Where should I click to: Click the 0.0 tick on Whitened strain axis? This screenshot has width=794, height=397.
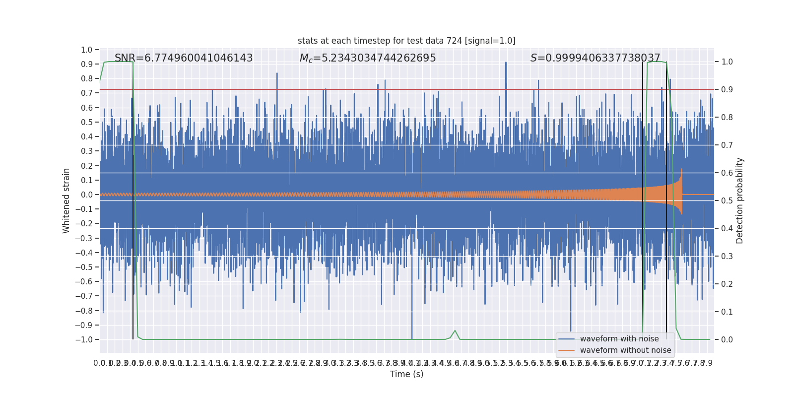point(87,195)
